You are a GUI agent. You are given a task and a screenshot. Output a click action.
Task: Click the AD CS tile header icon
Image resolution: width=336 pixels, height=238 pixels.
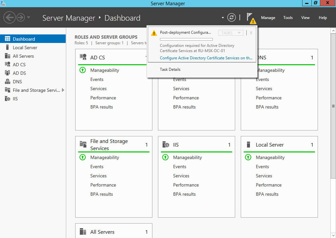click(x=83, y=57)
